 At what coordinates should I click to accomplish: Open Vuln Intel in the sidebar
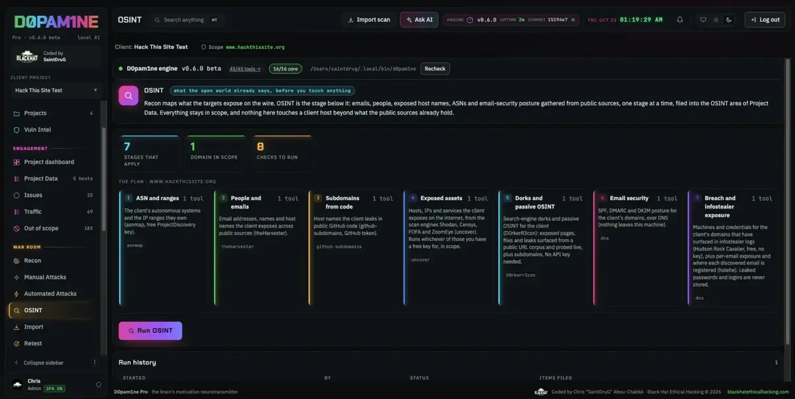pos(53,130)
